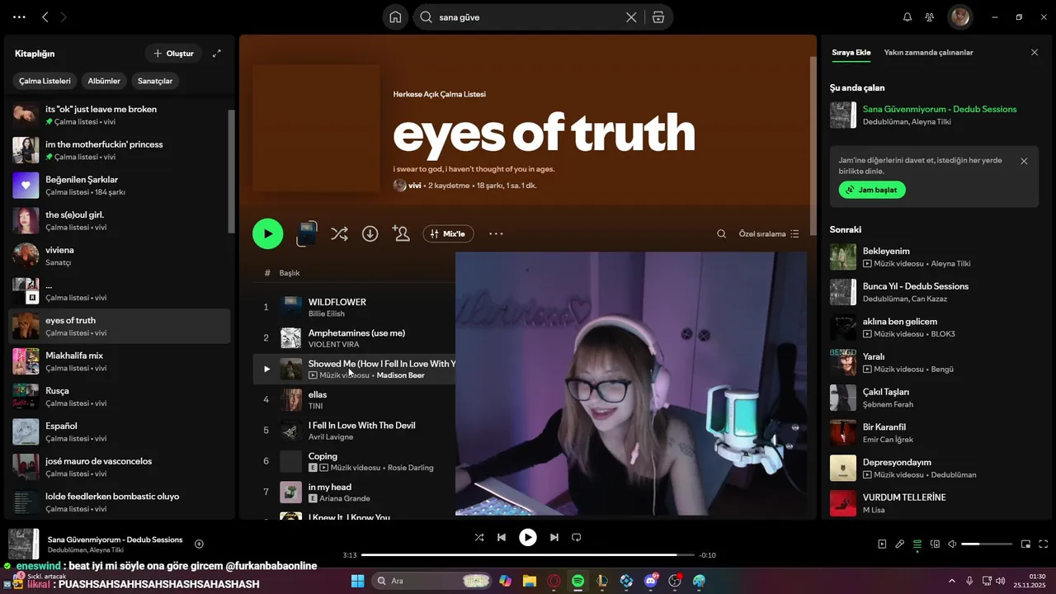Open Now Playing view icon

[882, 544]
